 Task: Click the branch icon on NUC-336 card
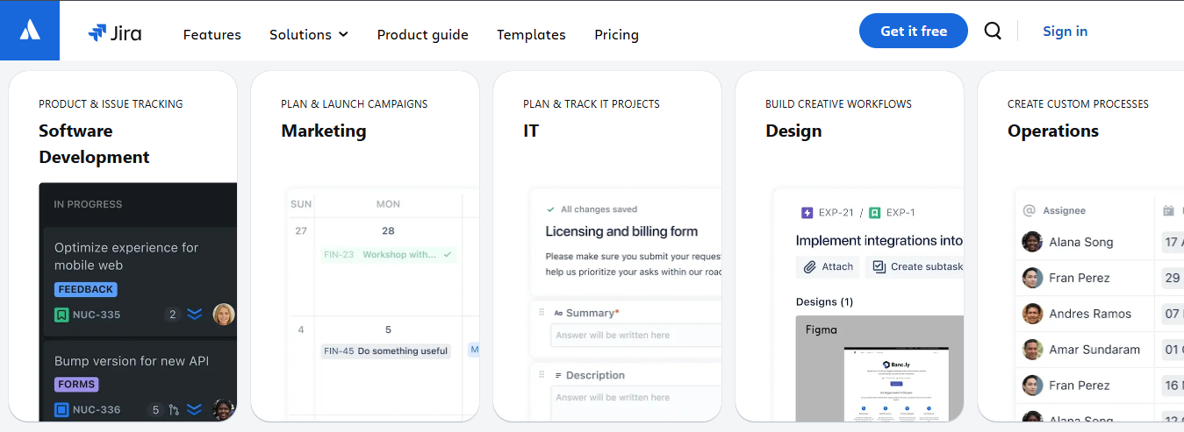pos(174,409)
